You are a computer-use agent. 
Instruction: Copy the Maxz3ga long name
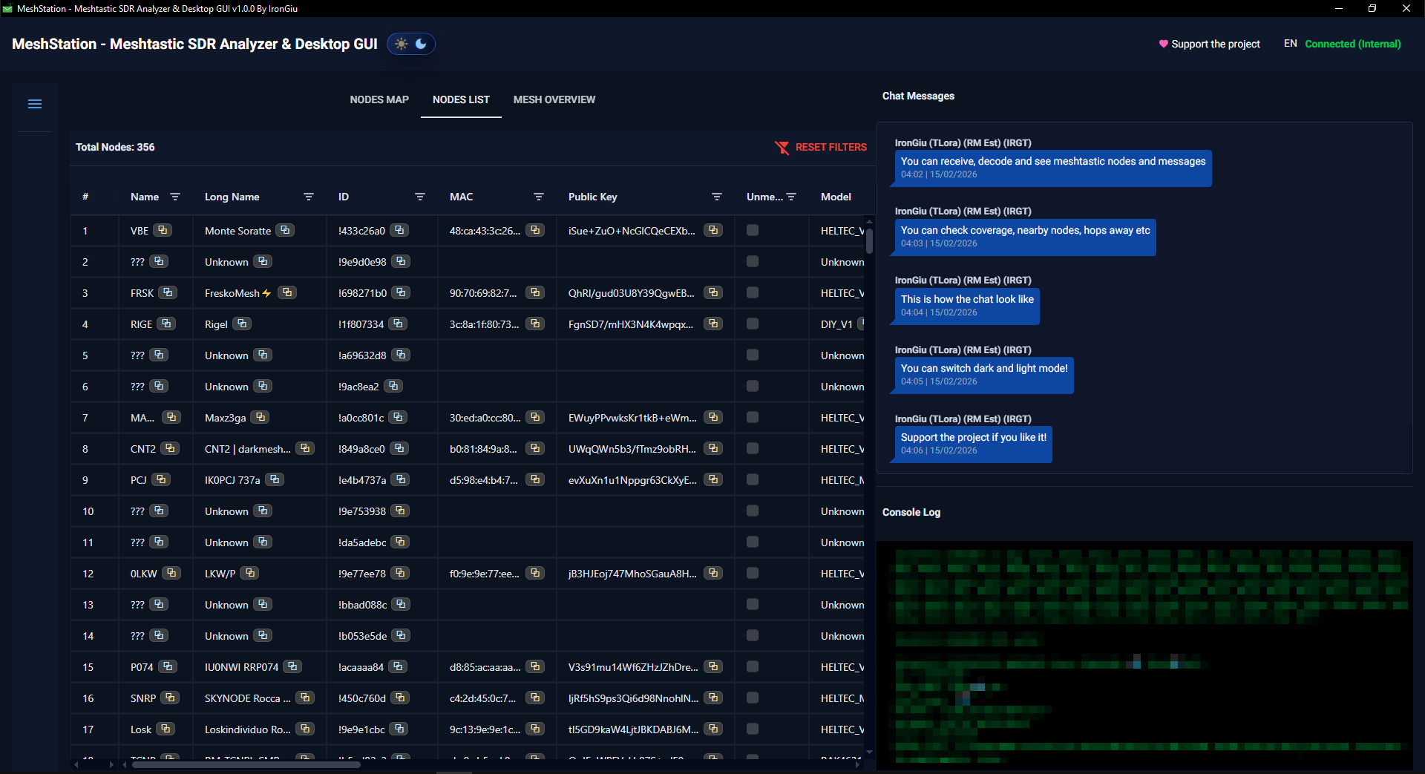260,417
